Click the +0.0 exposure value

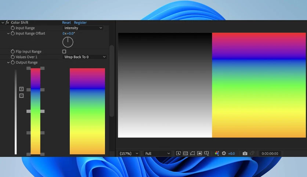click(x=231, y=154)
